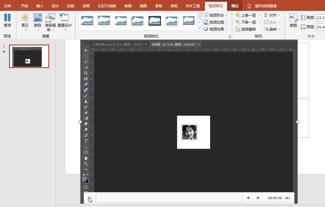Switch to the 开始 home tab
Image resolution: width=325 pixels, height=207 pixels.
[24, 6]
